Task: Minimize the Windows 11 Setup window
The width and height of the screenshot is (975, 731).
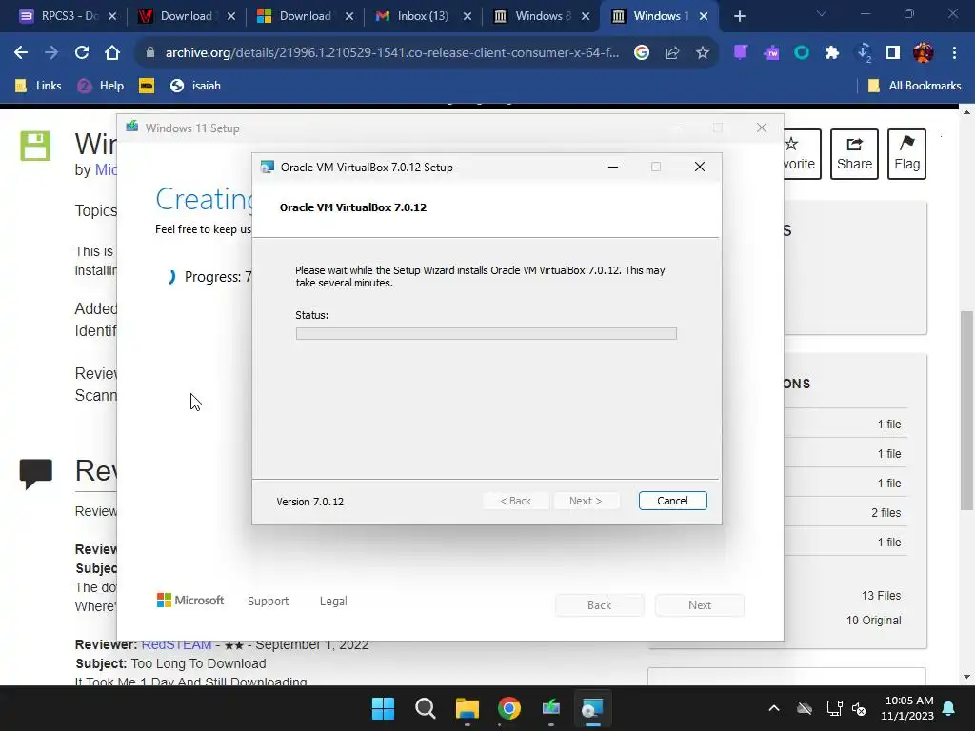Action: (675, 128)
